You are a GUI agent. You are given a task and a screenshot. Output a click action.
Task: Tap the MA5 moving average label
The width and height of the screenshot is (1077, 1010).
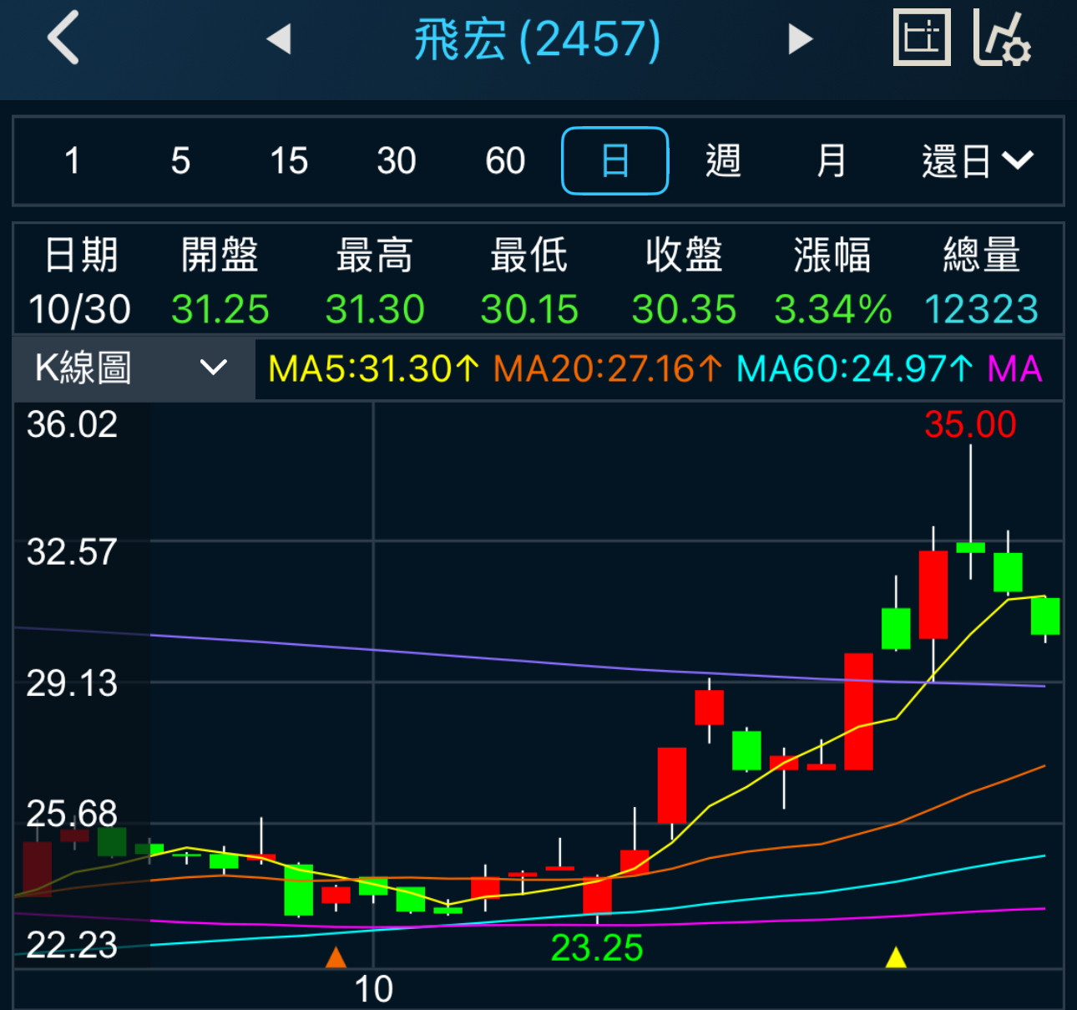pyautogui.click(x=373, y=368)
